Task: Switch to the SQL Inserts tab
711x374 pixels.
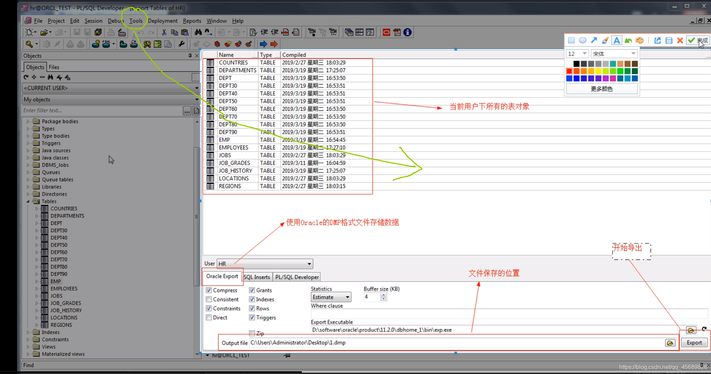Action: (x=257, y=277)
